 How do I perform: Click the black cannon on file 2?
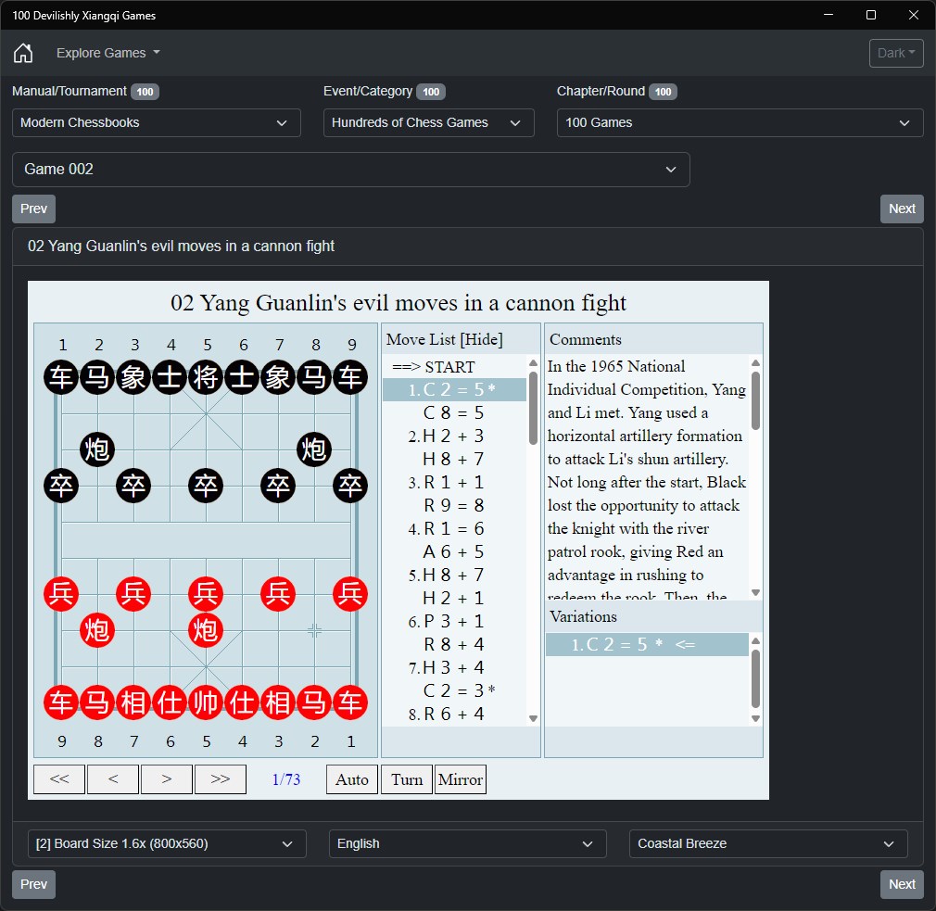click(97, 449)
